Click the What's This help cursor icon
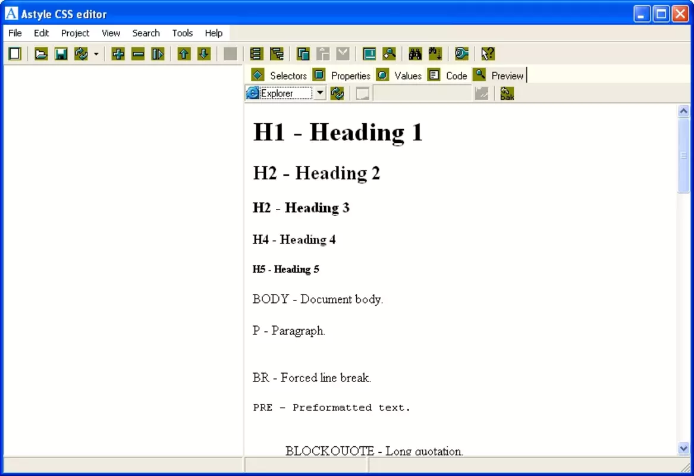The height and width of the screenshot is (476, 694). click(x=488, y=54)
